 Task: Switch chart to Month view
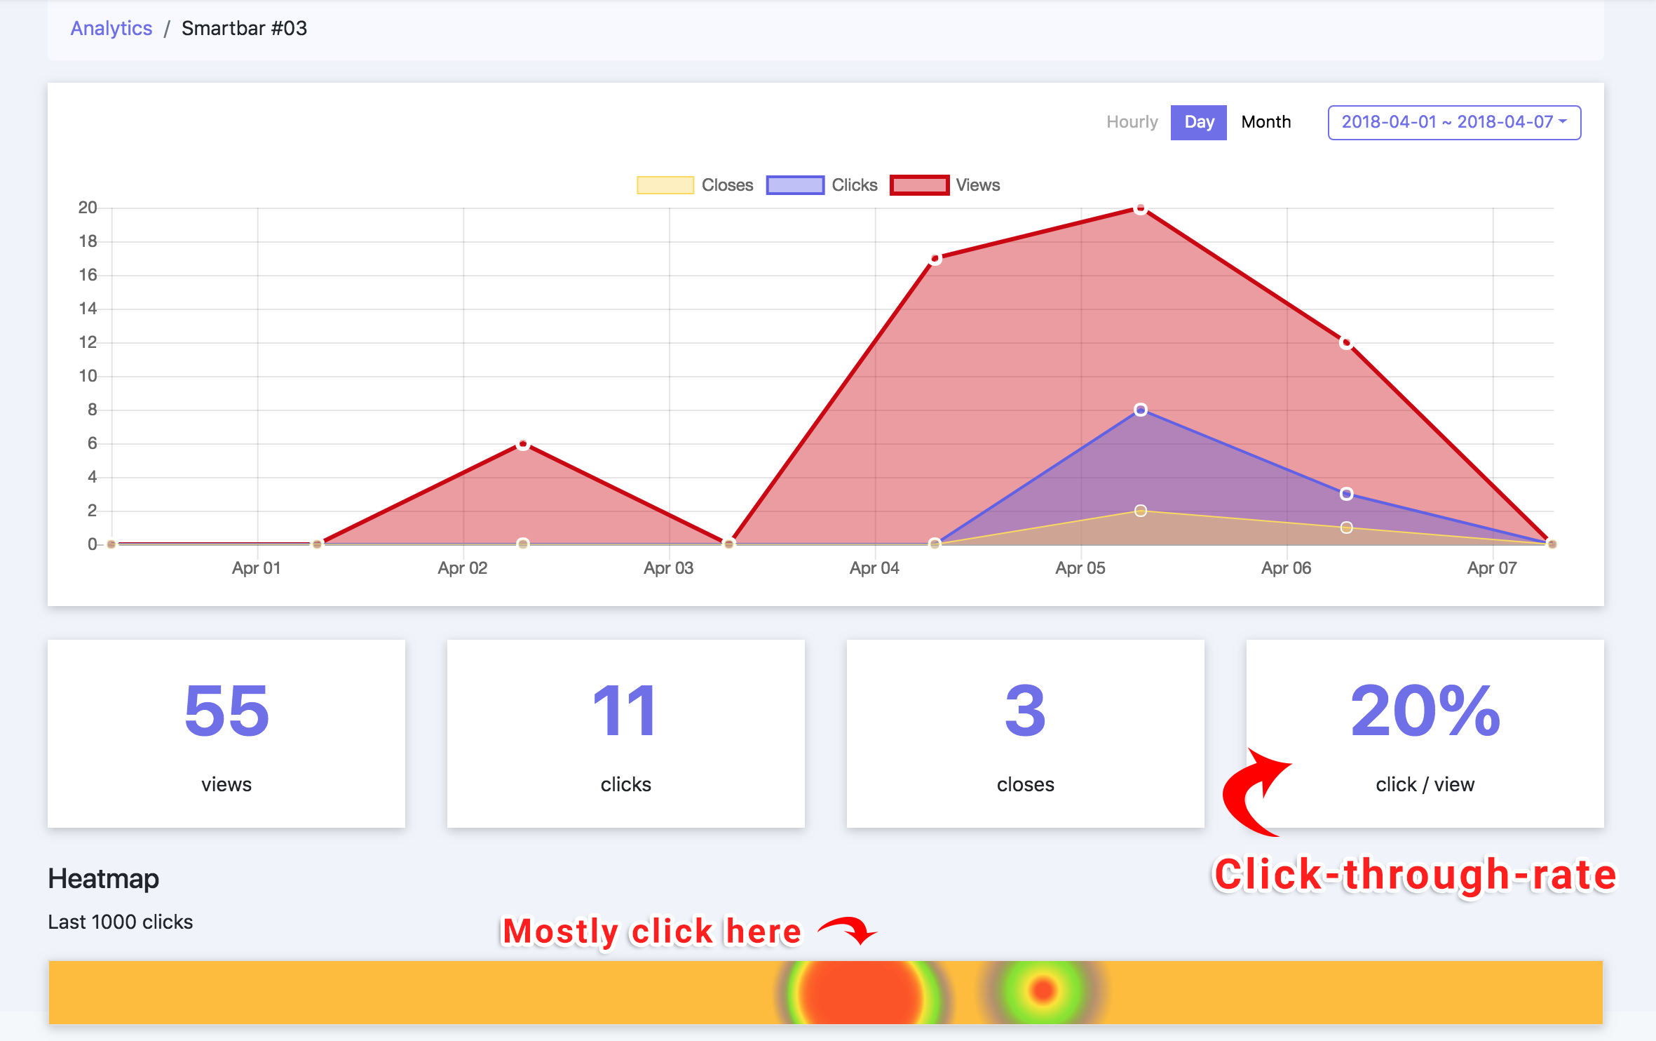coord(1265,122)
